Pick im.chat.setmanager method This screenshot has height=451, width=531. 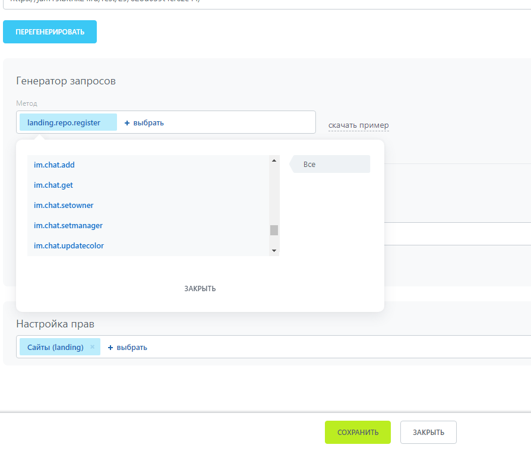68,226
